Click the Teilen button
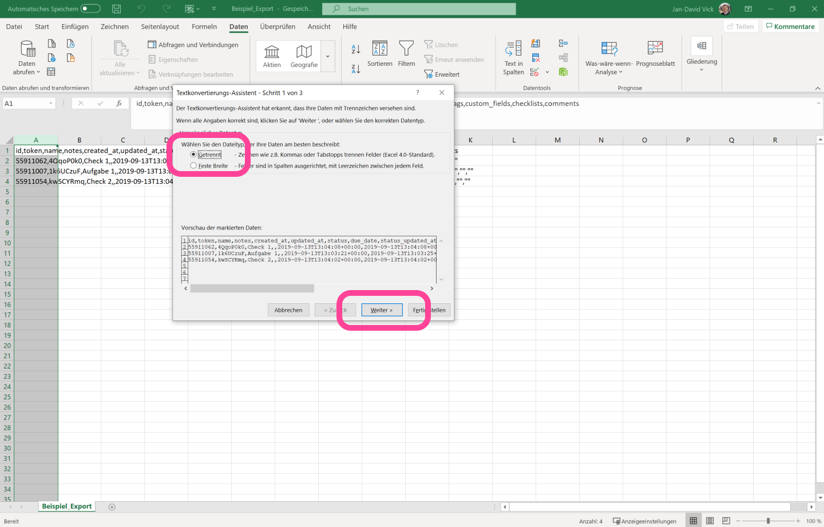 [x=740, y=26]
